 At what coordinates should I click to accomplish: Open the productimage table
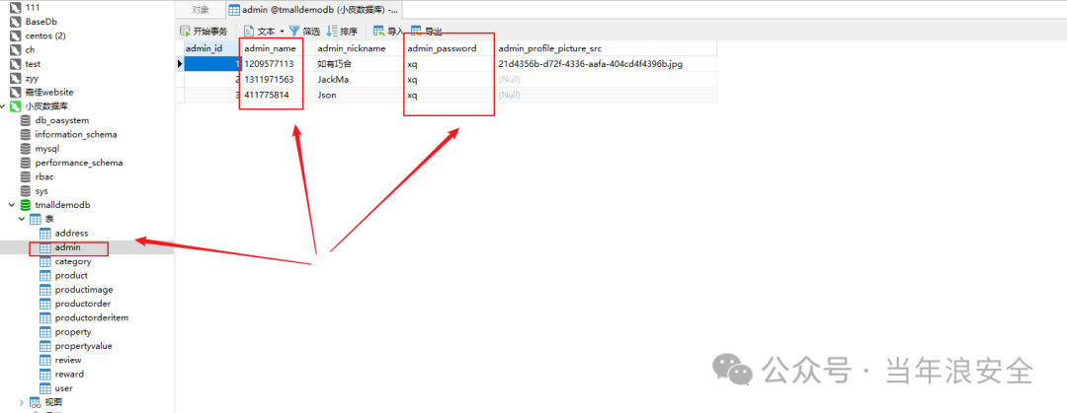point(84,290)
